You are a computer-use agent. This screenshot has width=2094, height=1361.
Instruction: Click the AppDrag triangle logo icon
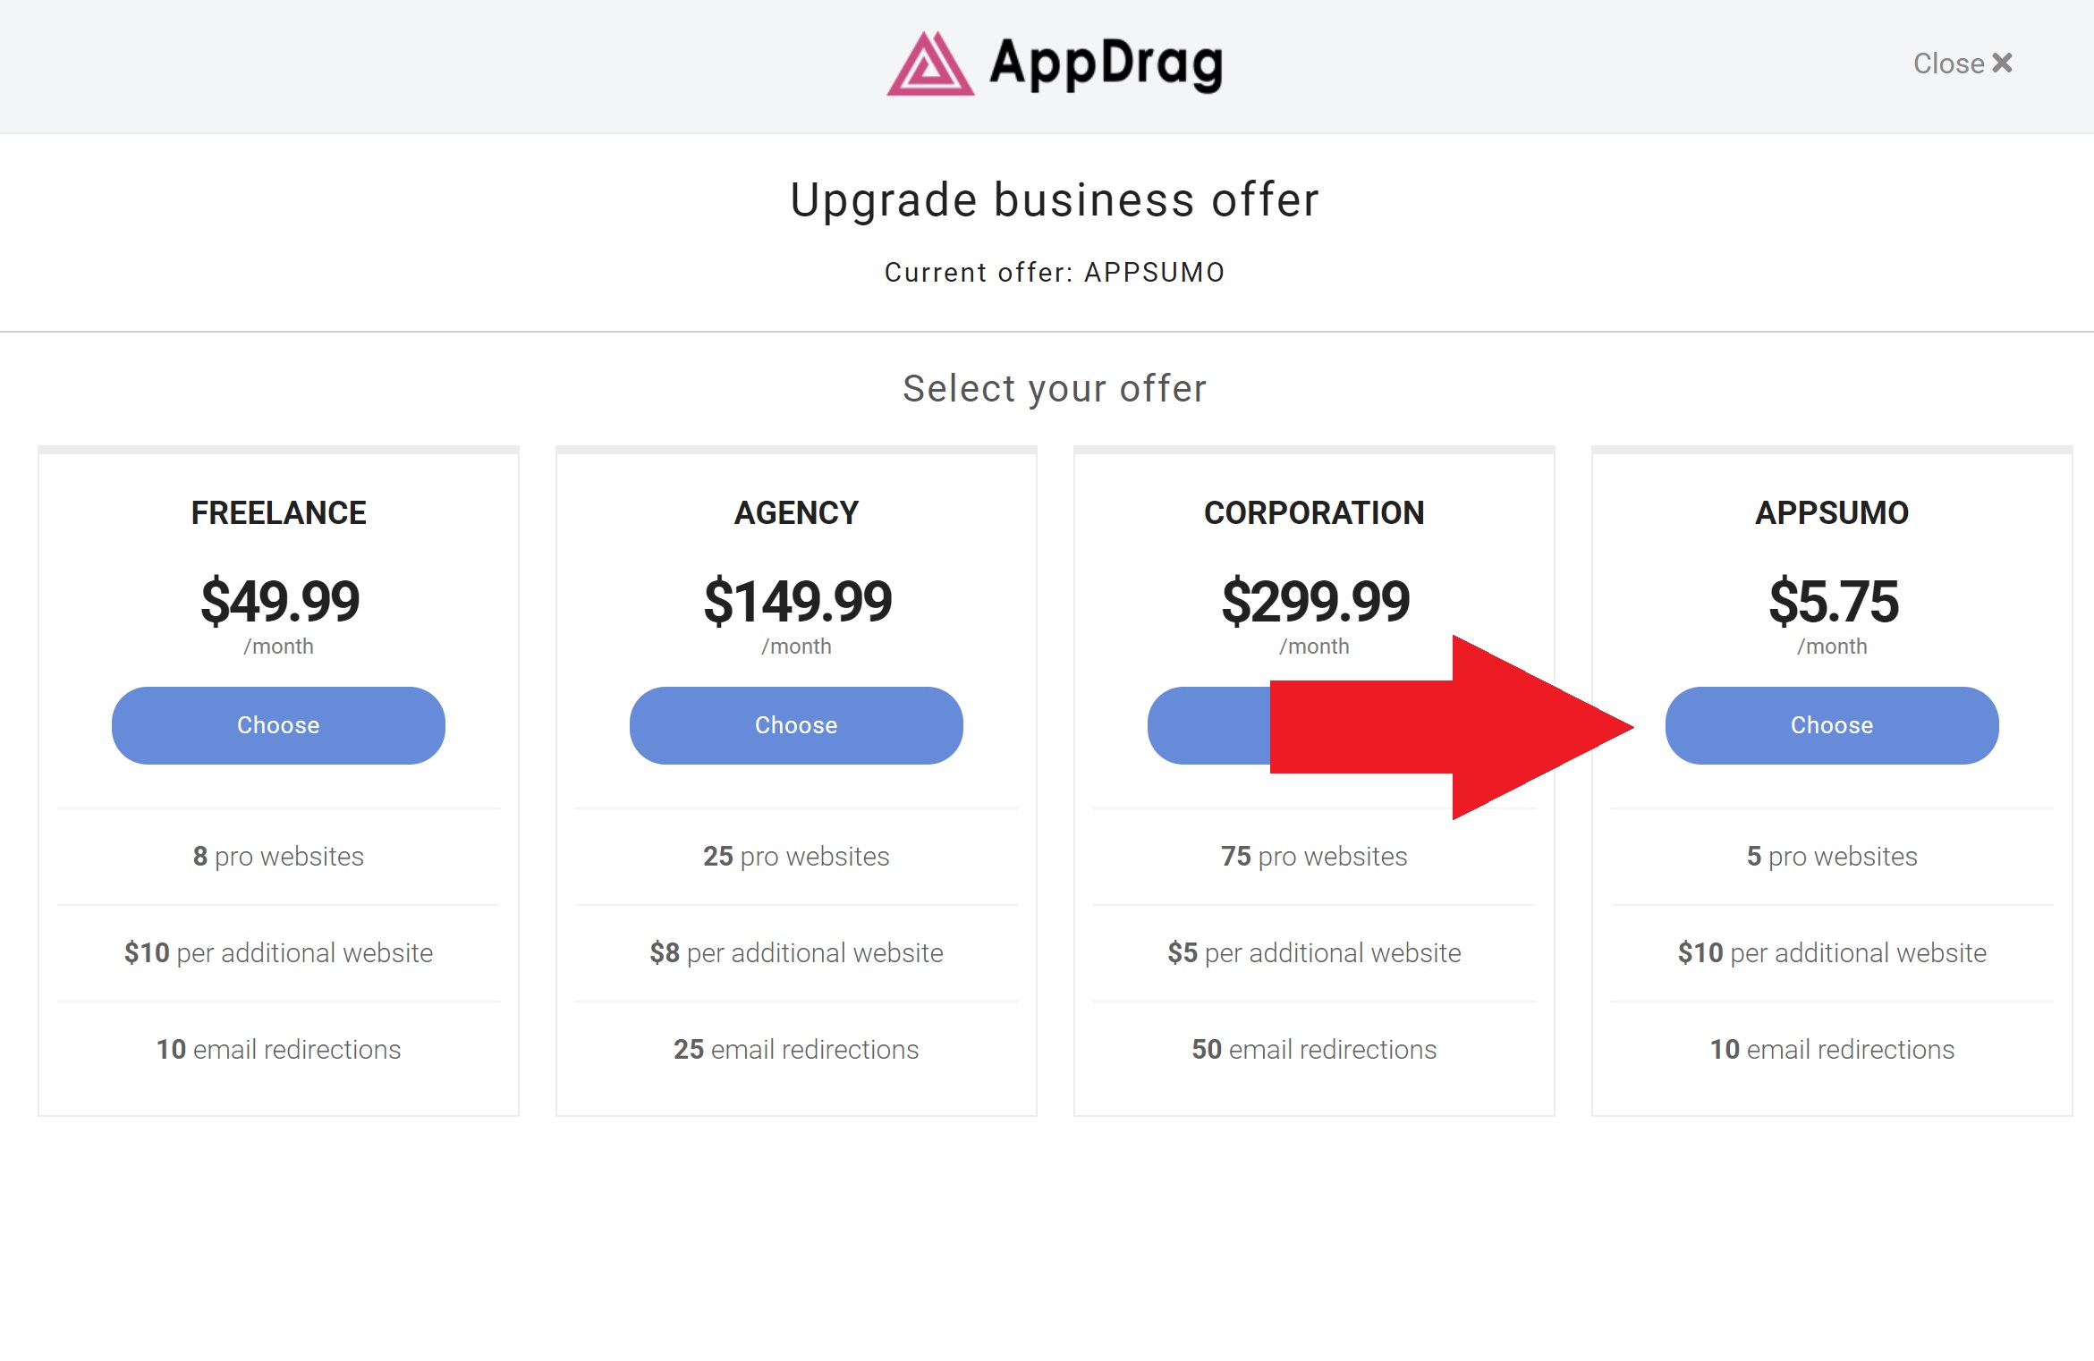pos(930,63)
